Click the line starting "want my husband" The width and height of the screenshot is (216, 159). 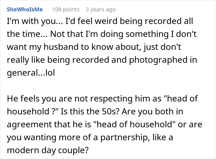(94, 47)
